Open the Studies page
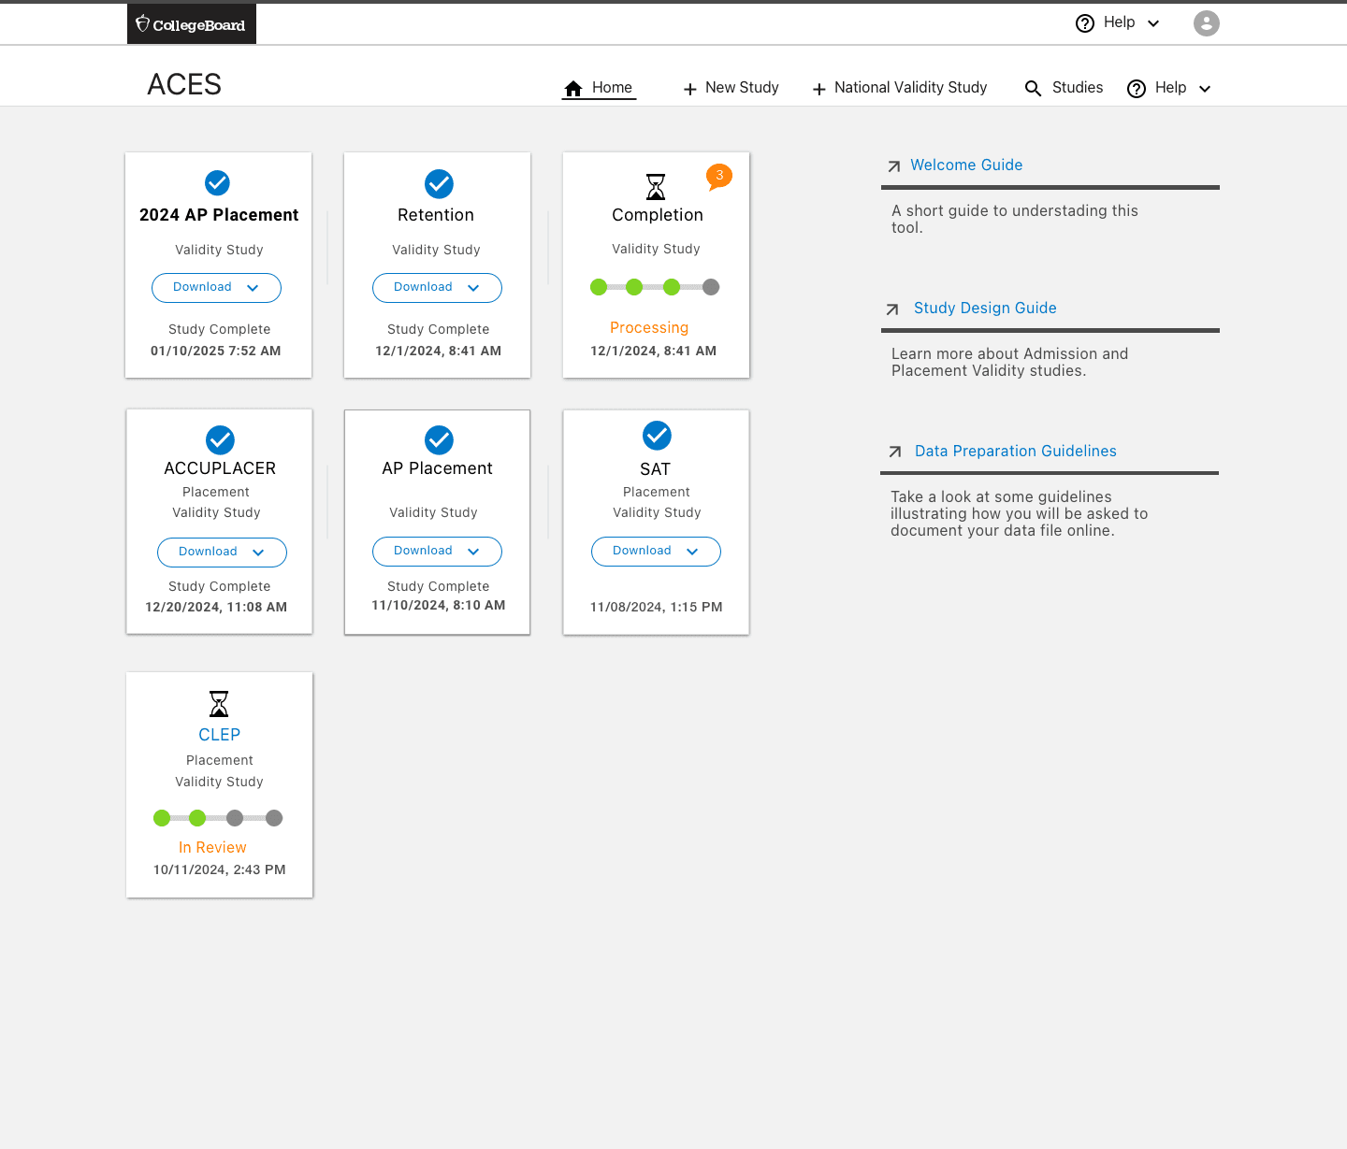 tap(1077, 88)
